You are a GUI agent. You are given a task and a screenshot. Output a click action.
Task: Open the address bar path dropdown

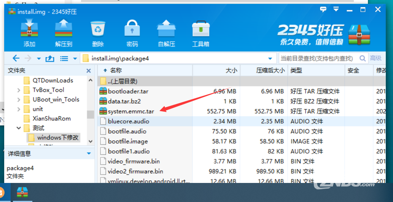tap(270, 59)
